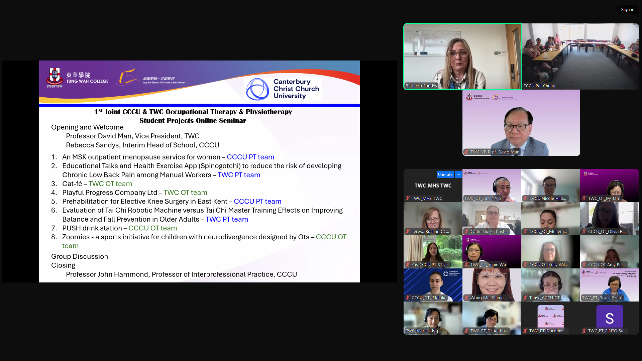The image size is (642, 361).
Task: Select CCCU Pat Chung video tile
Action: (x=580, y=56)
